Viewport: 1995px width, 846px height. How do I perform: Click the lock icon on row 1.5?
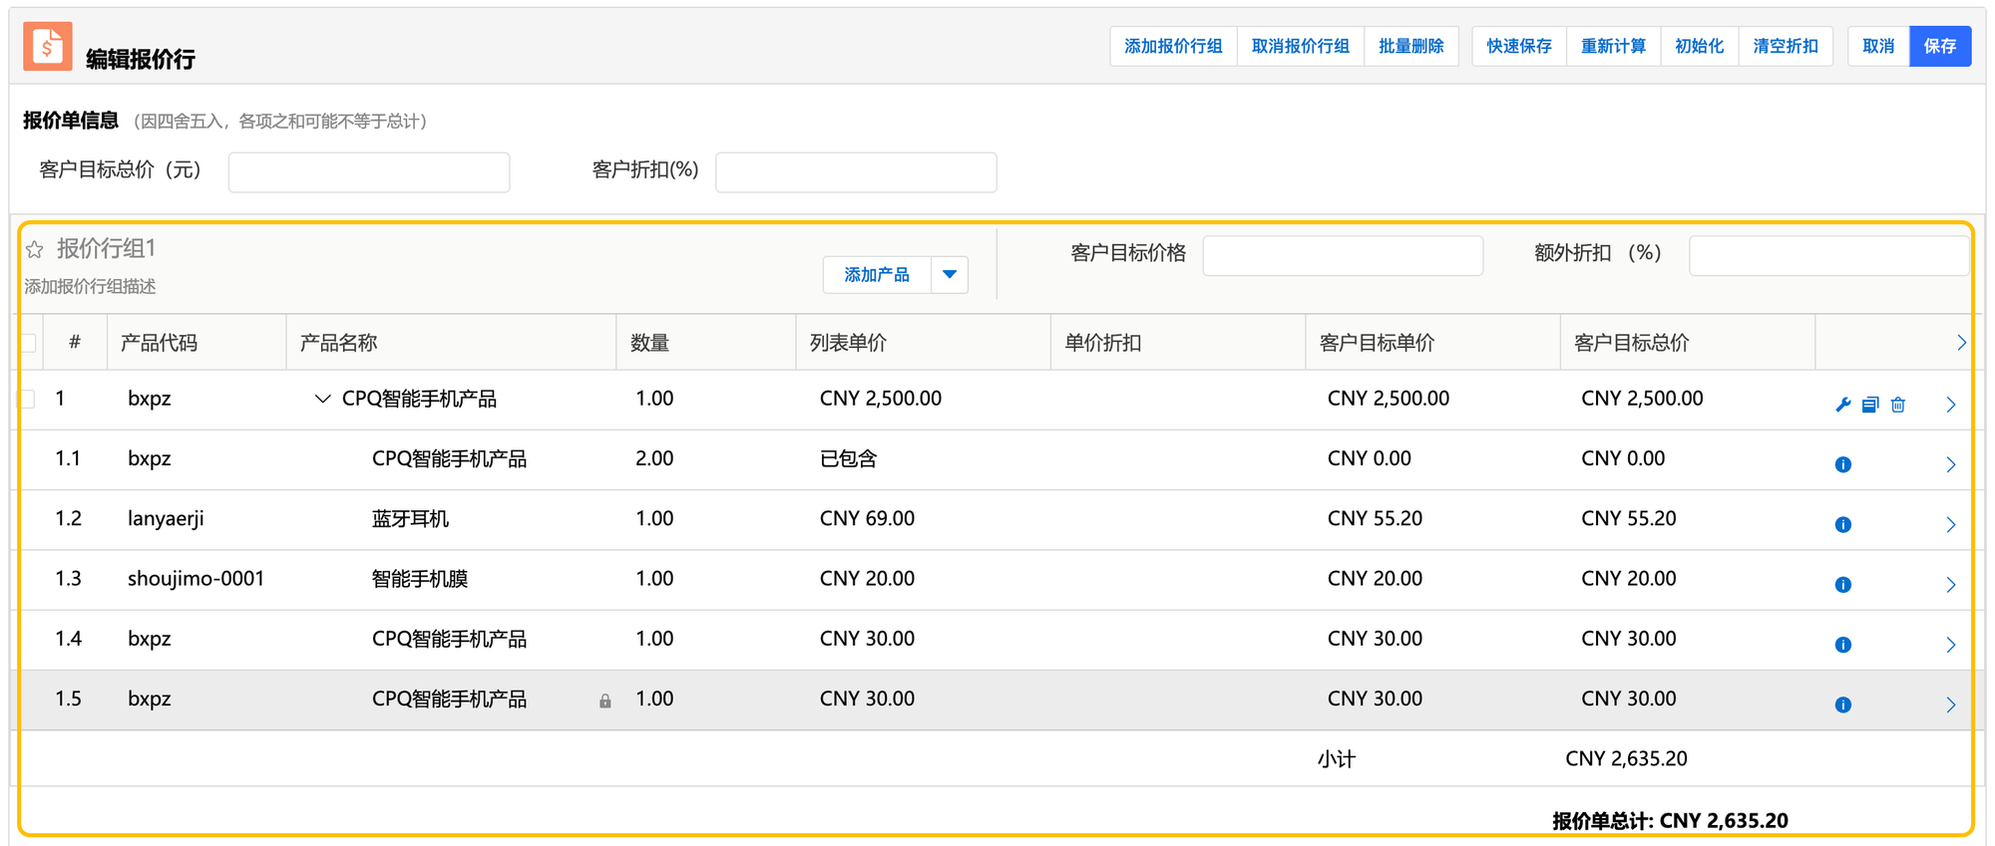coord(604,702)
